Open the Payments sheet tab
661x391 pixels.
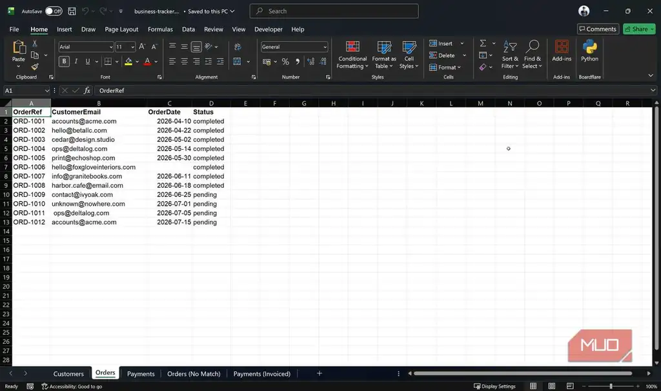tap(141, 374)
